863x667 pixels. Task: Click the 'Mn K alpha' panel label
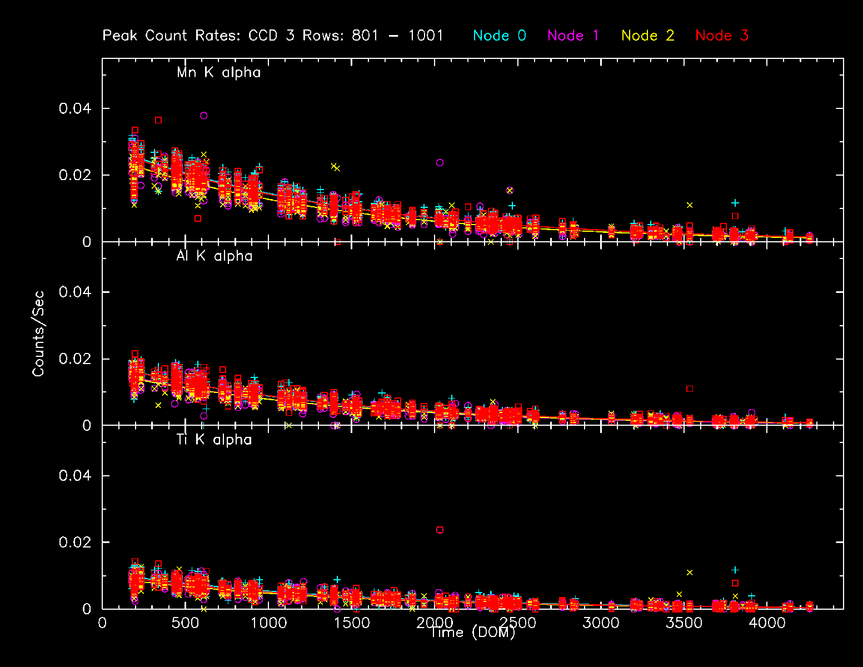(x=218, y=73)
